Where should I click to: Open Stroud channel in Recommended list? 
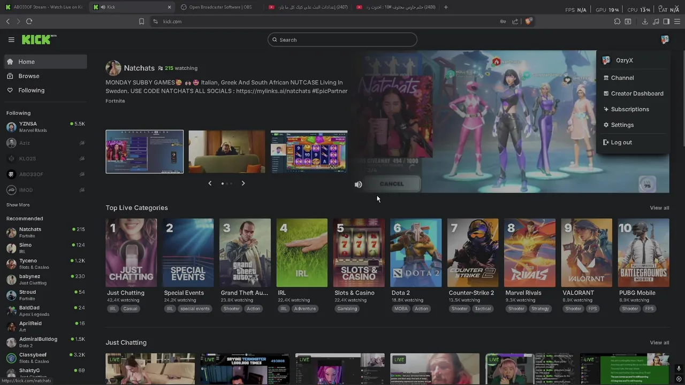click(x=45, y=295)
